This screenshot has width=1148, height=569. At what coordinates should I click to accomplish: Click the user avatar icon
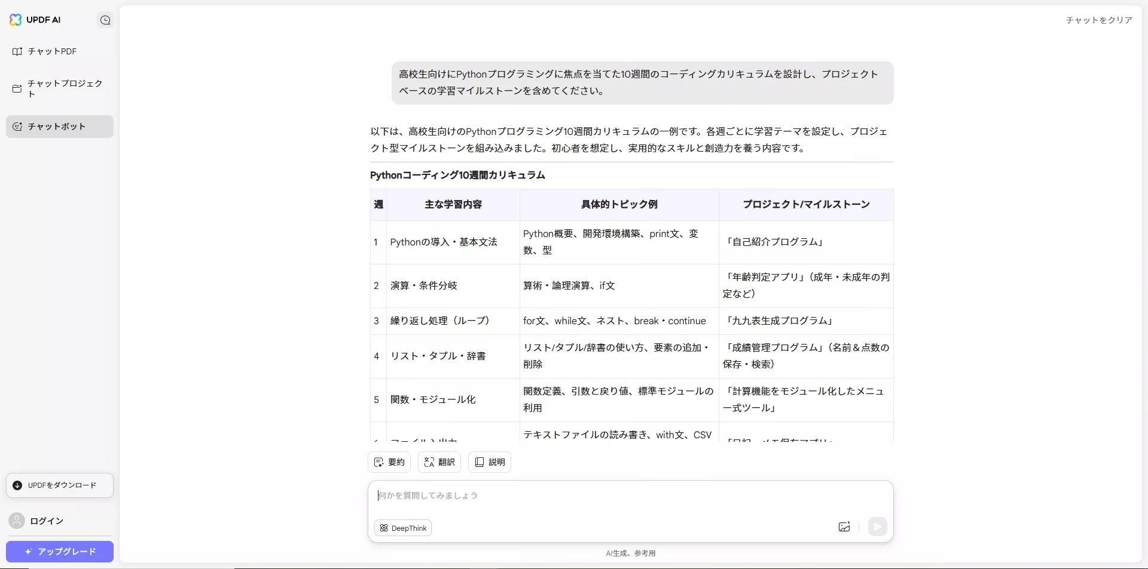(x=17, y=521)
